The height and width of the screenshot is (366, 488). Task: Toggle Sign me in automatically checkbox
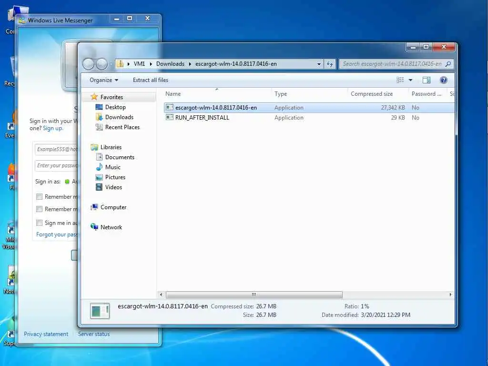(x=39, y=223)
